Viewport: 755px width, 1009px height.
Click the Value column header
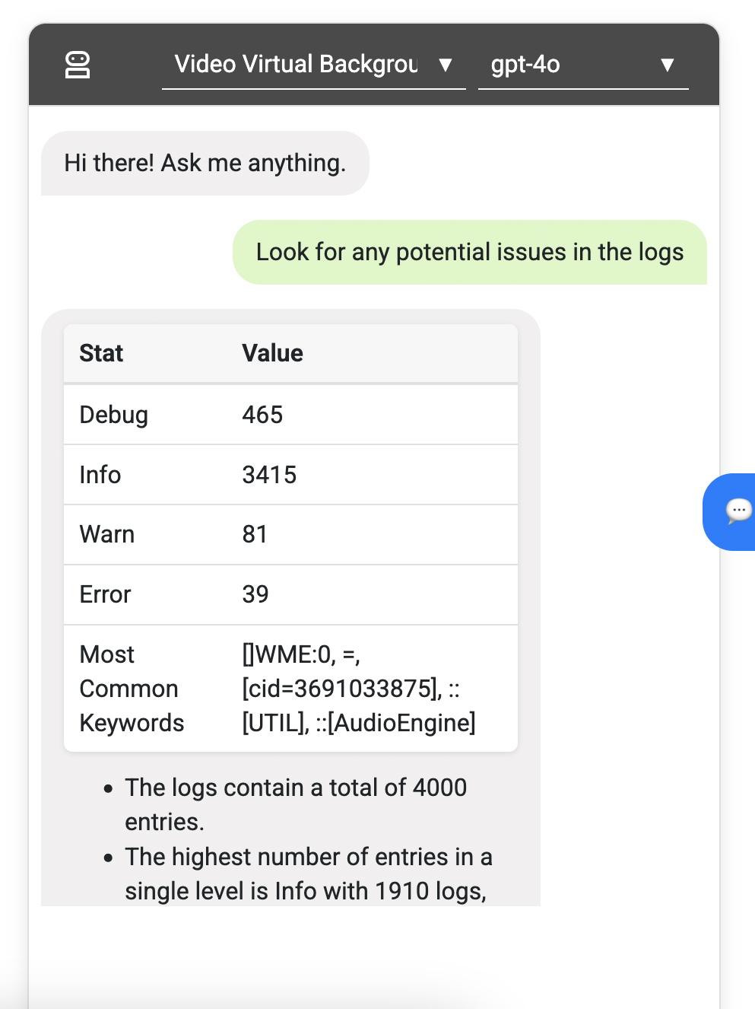point(272,353)
